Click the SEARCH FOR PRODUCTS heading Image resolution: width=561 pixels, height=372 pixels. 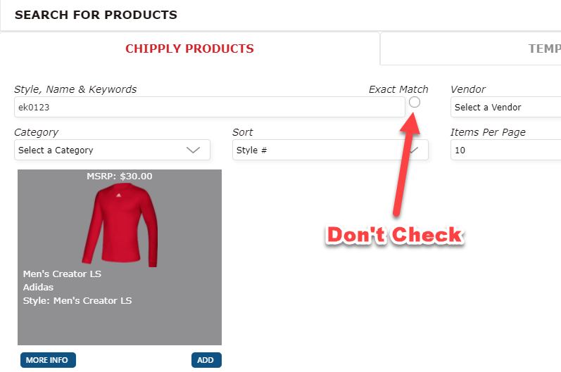96,15
